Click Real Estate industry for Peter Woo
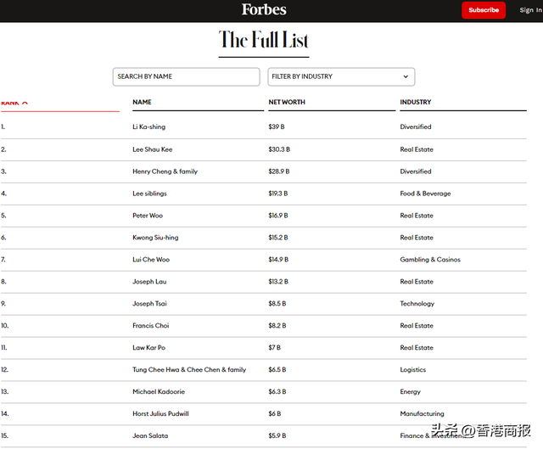 click(417, 216)
